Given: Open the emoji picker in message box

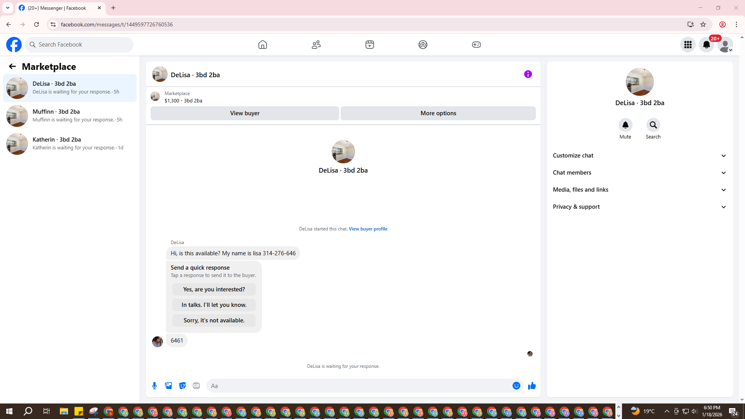Looking at the screenshot, I should 516,386.
